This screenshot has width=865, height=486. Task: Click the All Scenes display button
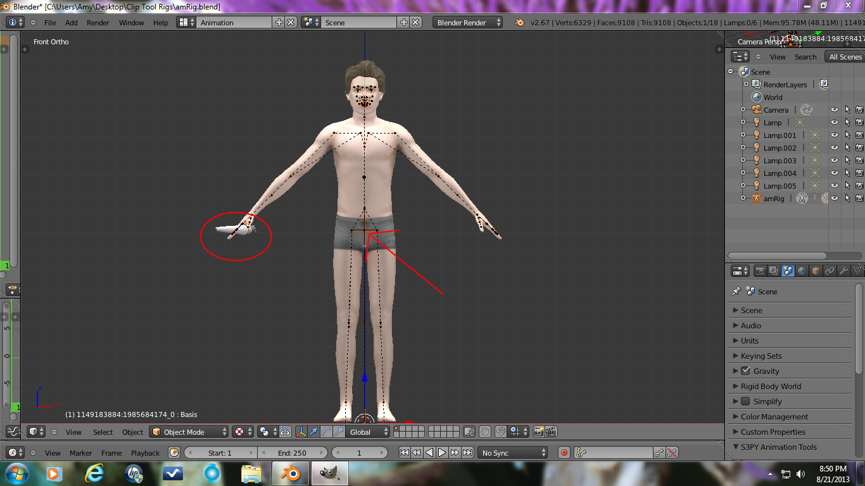(844, 56)
